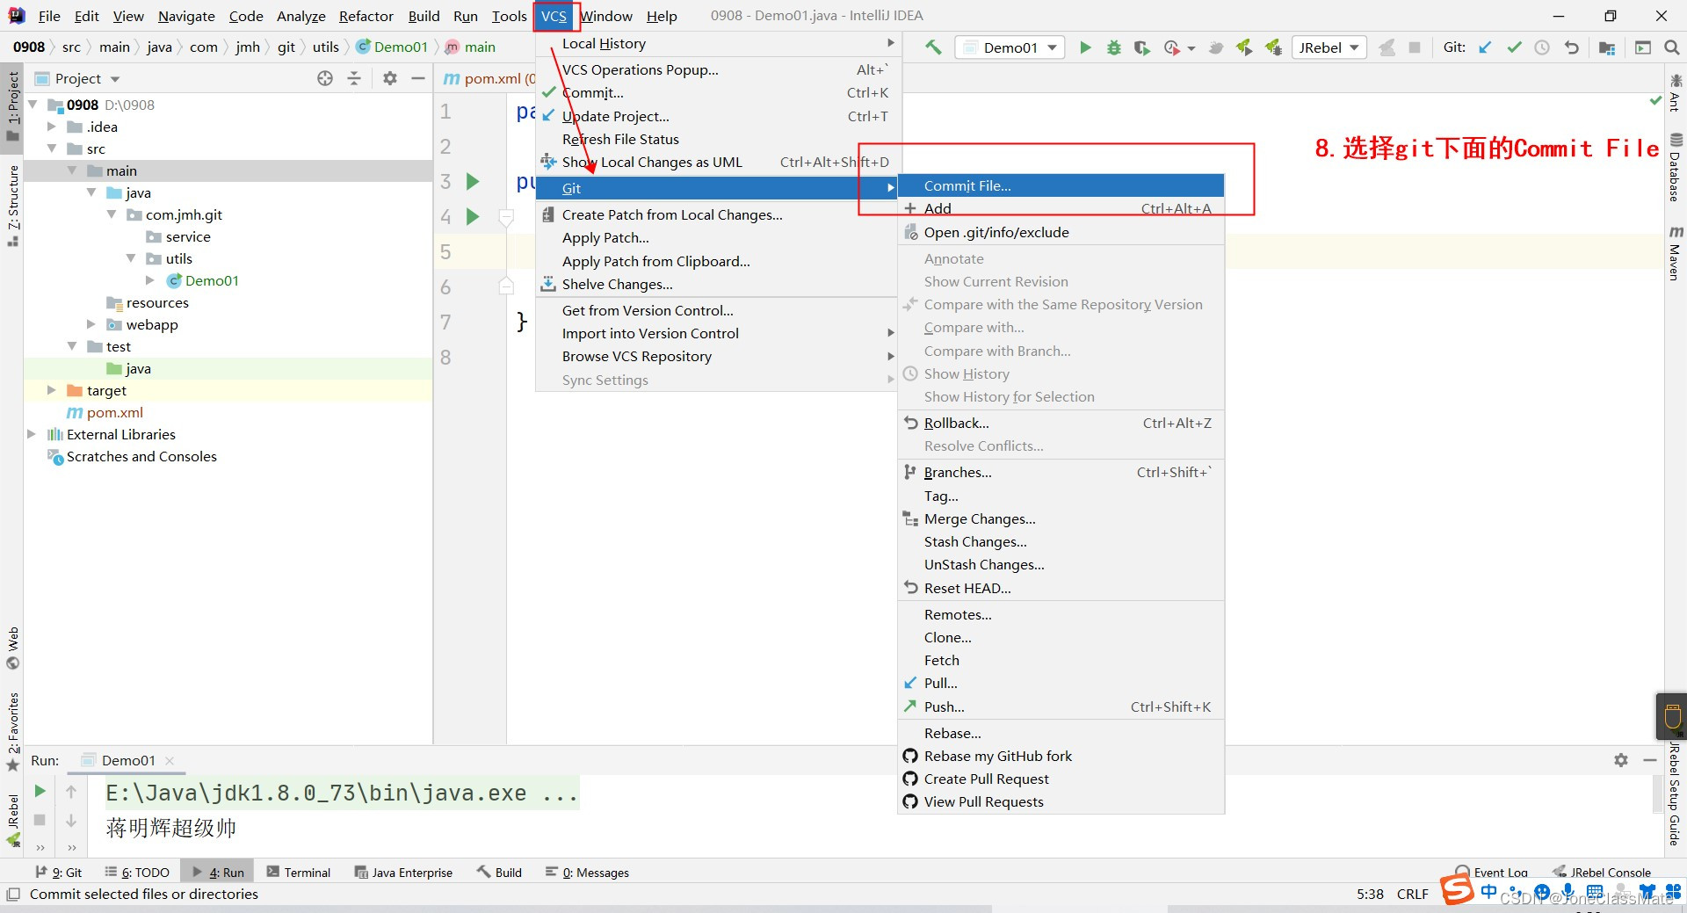This screenshot has width=1687, height=913.
Task: Click the Git commit checkmark toolbar icon
Action: [1514, 47]
